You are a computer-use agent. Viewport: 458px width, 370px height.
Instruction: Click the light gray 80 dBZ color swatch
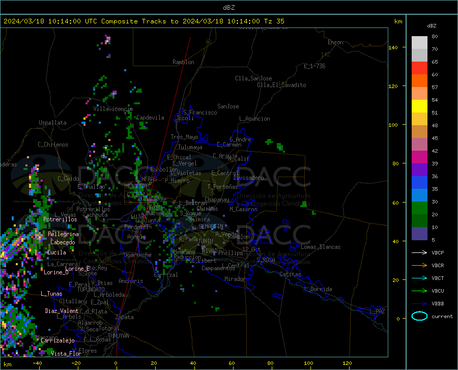coord(419,43)
